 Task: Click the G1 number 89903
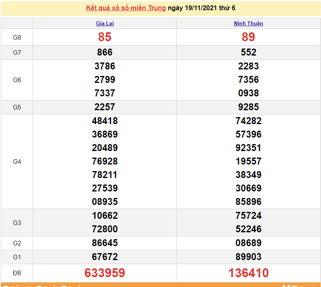(248, 257)
